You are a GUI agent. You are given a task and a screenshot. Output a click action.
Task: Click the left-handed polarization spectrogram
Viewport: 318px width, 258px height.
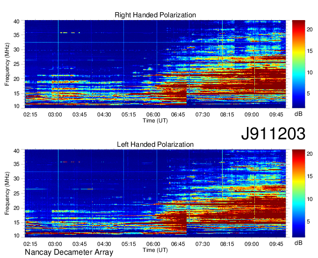click(x=155, y=193)
